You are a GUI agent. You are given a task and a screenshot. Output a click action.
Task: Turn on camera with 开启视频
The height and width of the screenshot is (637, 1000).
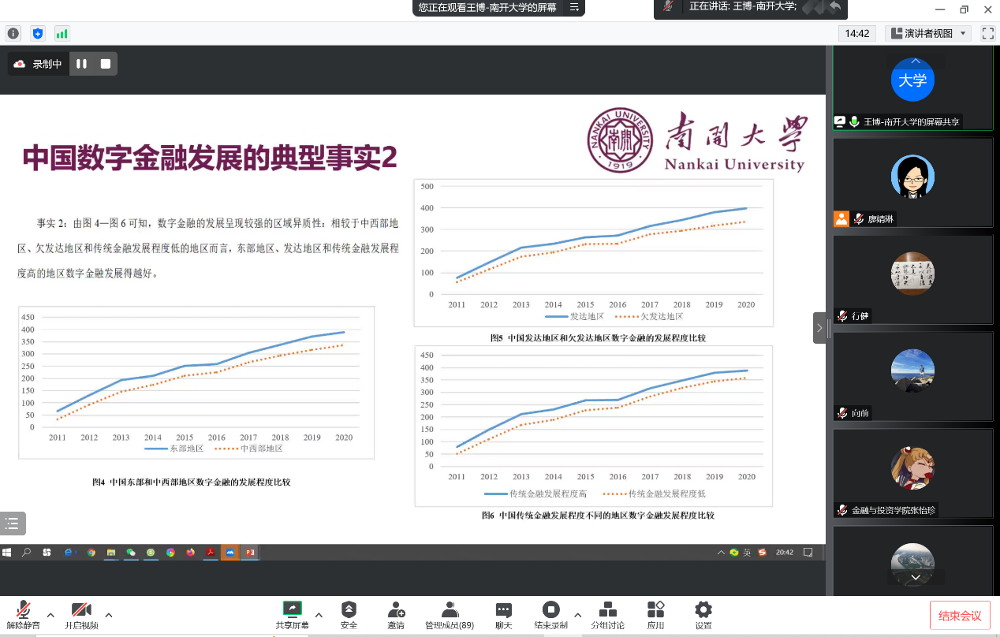81,614
